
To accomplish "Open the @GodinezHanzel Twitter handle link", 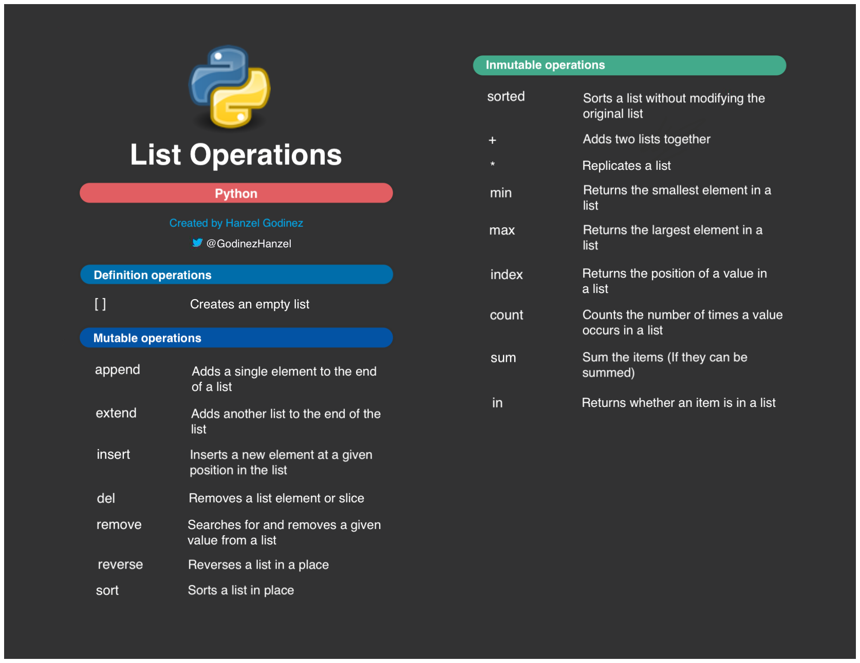I will pos(249,243).
